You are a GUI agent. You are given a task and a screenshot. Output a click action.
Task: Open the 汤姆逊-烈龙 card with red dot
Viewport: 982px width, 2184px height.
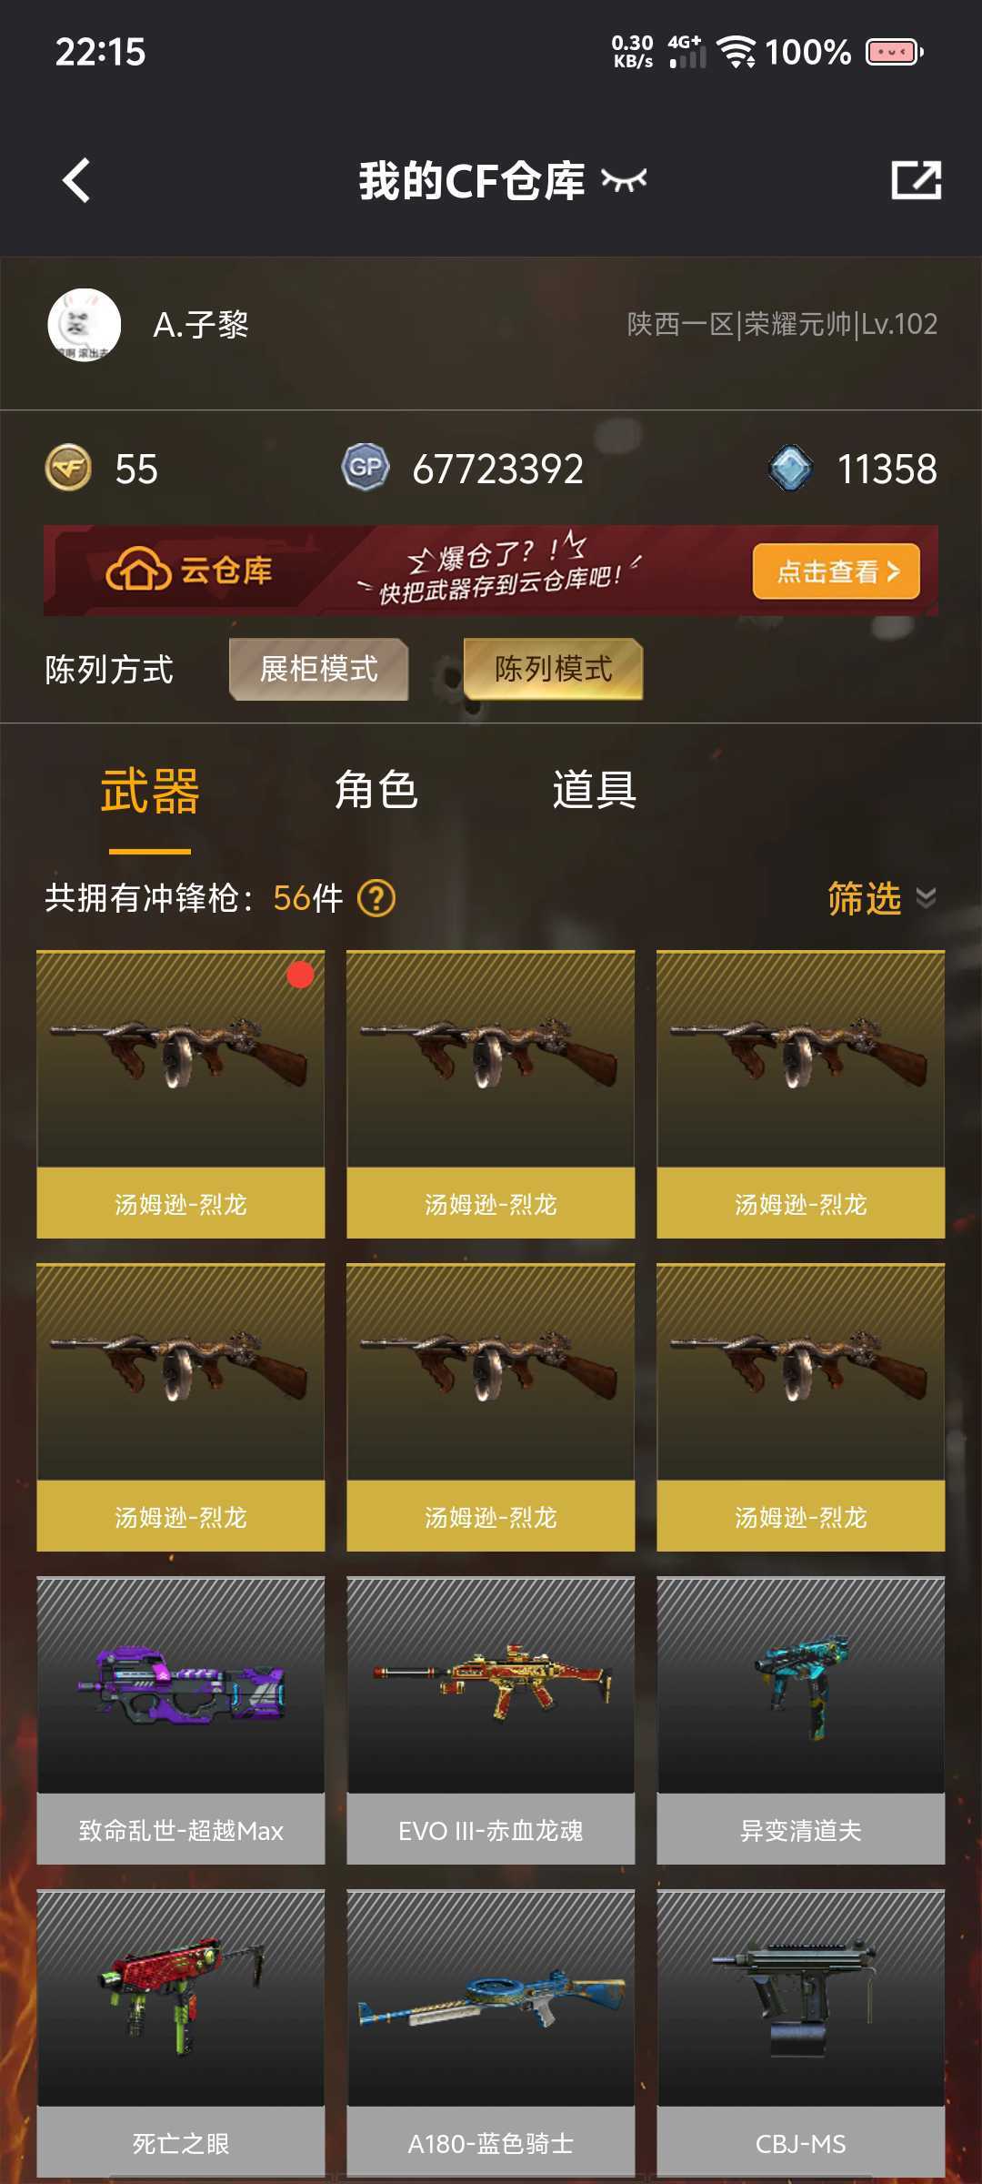[x=181, y=1095]
